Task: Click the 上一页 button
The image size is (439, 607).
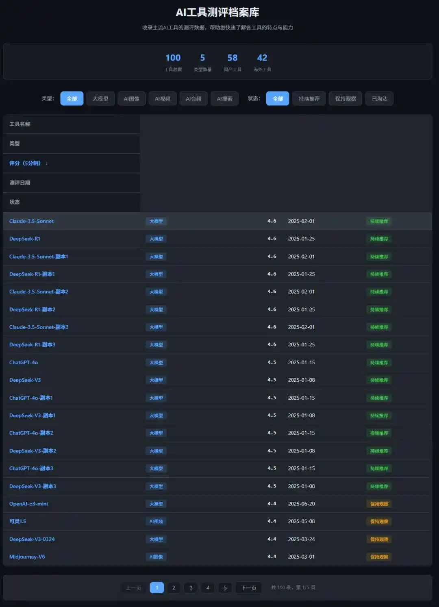Action: coord(133,587)
